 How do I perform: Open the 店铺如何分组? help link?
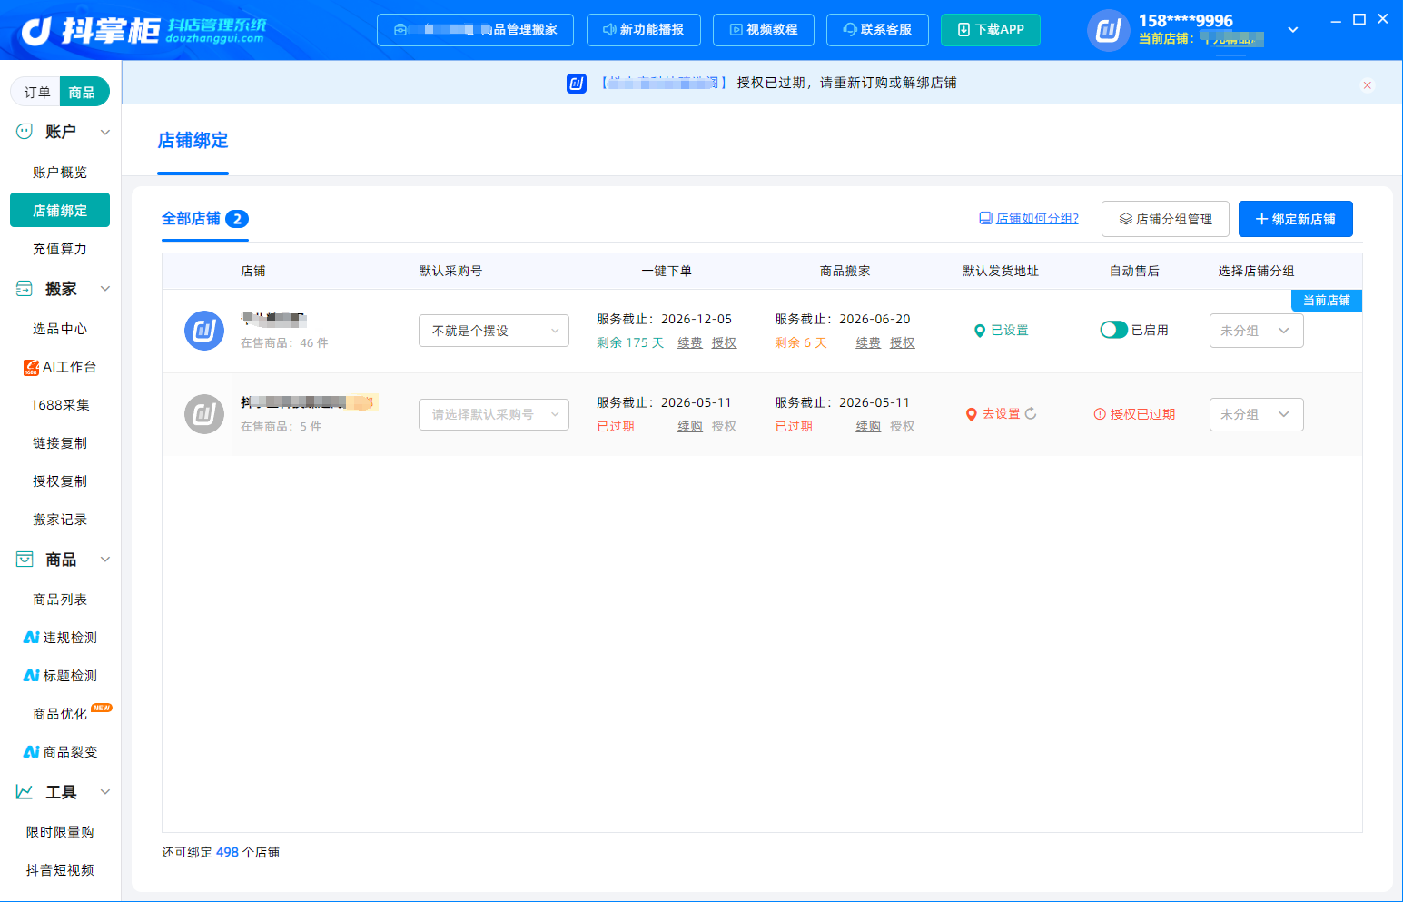1029,218
